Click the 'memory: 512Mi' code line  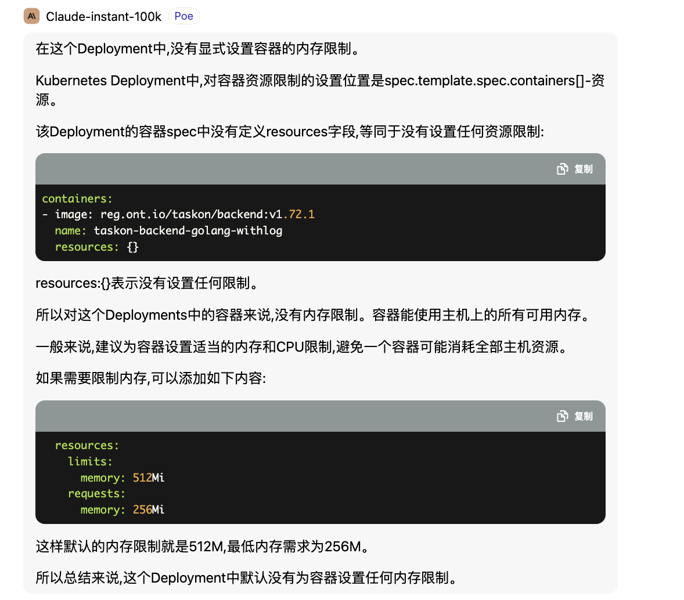[x=122, y=478]
